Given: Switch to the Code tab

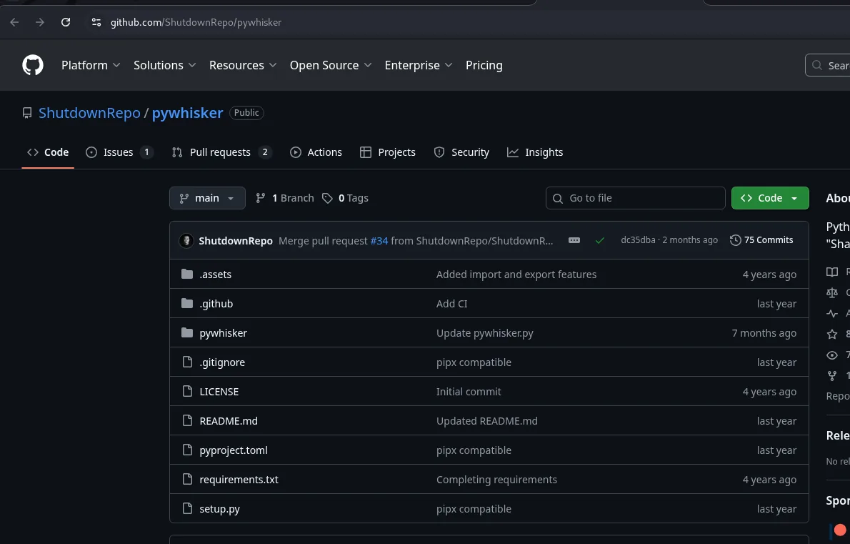Looking at the screenshot, I should 48,152.
